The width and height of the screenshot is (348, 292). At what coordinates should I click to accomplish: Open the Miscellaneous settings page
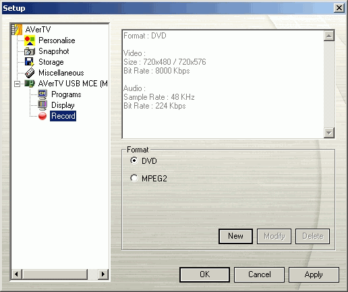click(x=61, y=73)
